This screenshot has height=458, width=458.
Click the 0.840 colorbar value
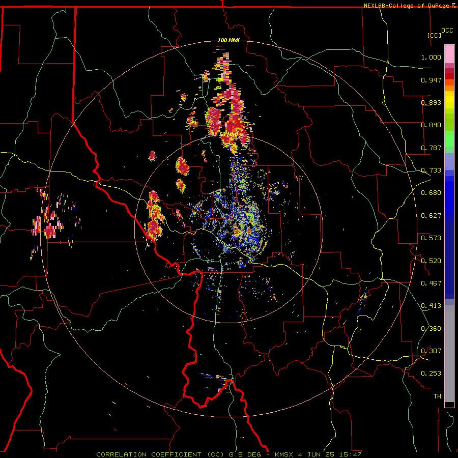pyautogui.click(x=431, y=125)
